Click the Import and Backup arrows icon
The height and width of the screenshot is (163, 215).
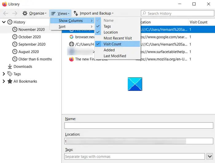(x=76, y=13)
